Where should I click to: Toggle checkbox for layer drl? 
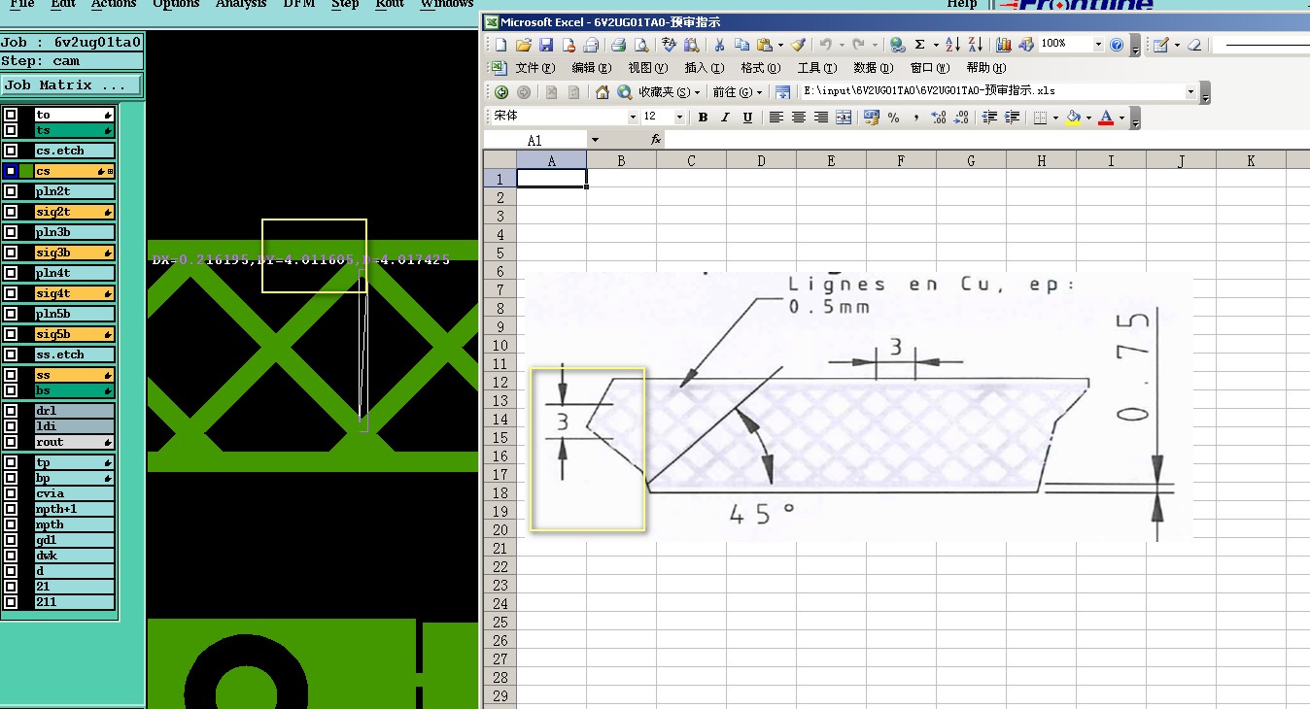tap(11, 411)
